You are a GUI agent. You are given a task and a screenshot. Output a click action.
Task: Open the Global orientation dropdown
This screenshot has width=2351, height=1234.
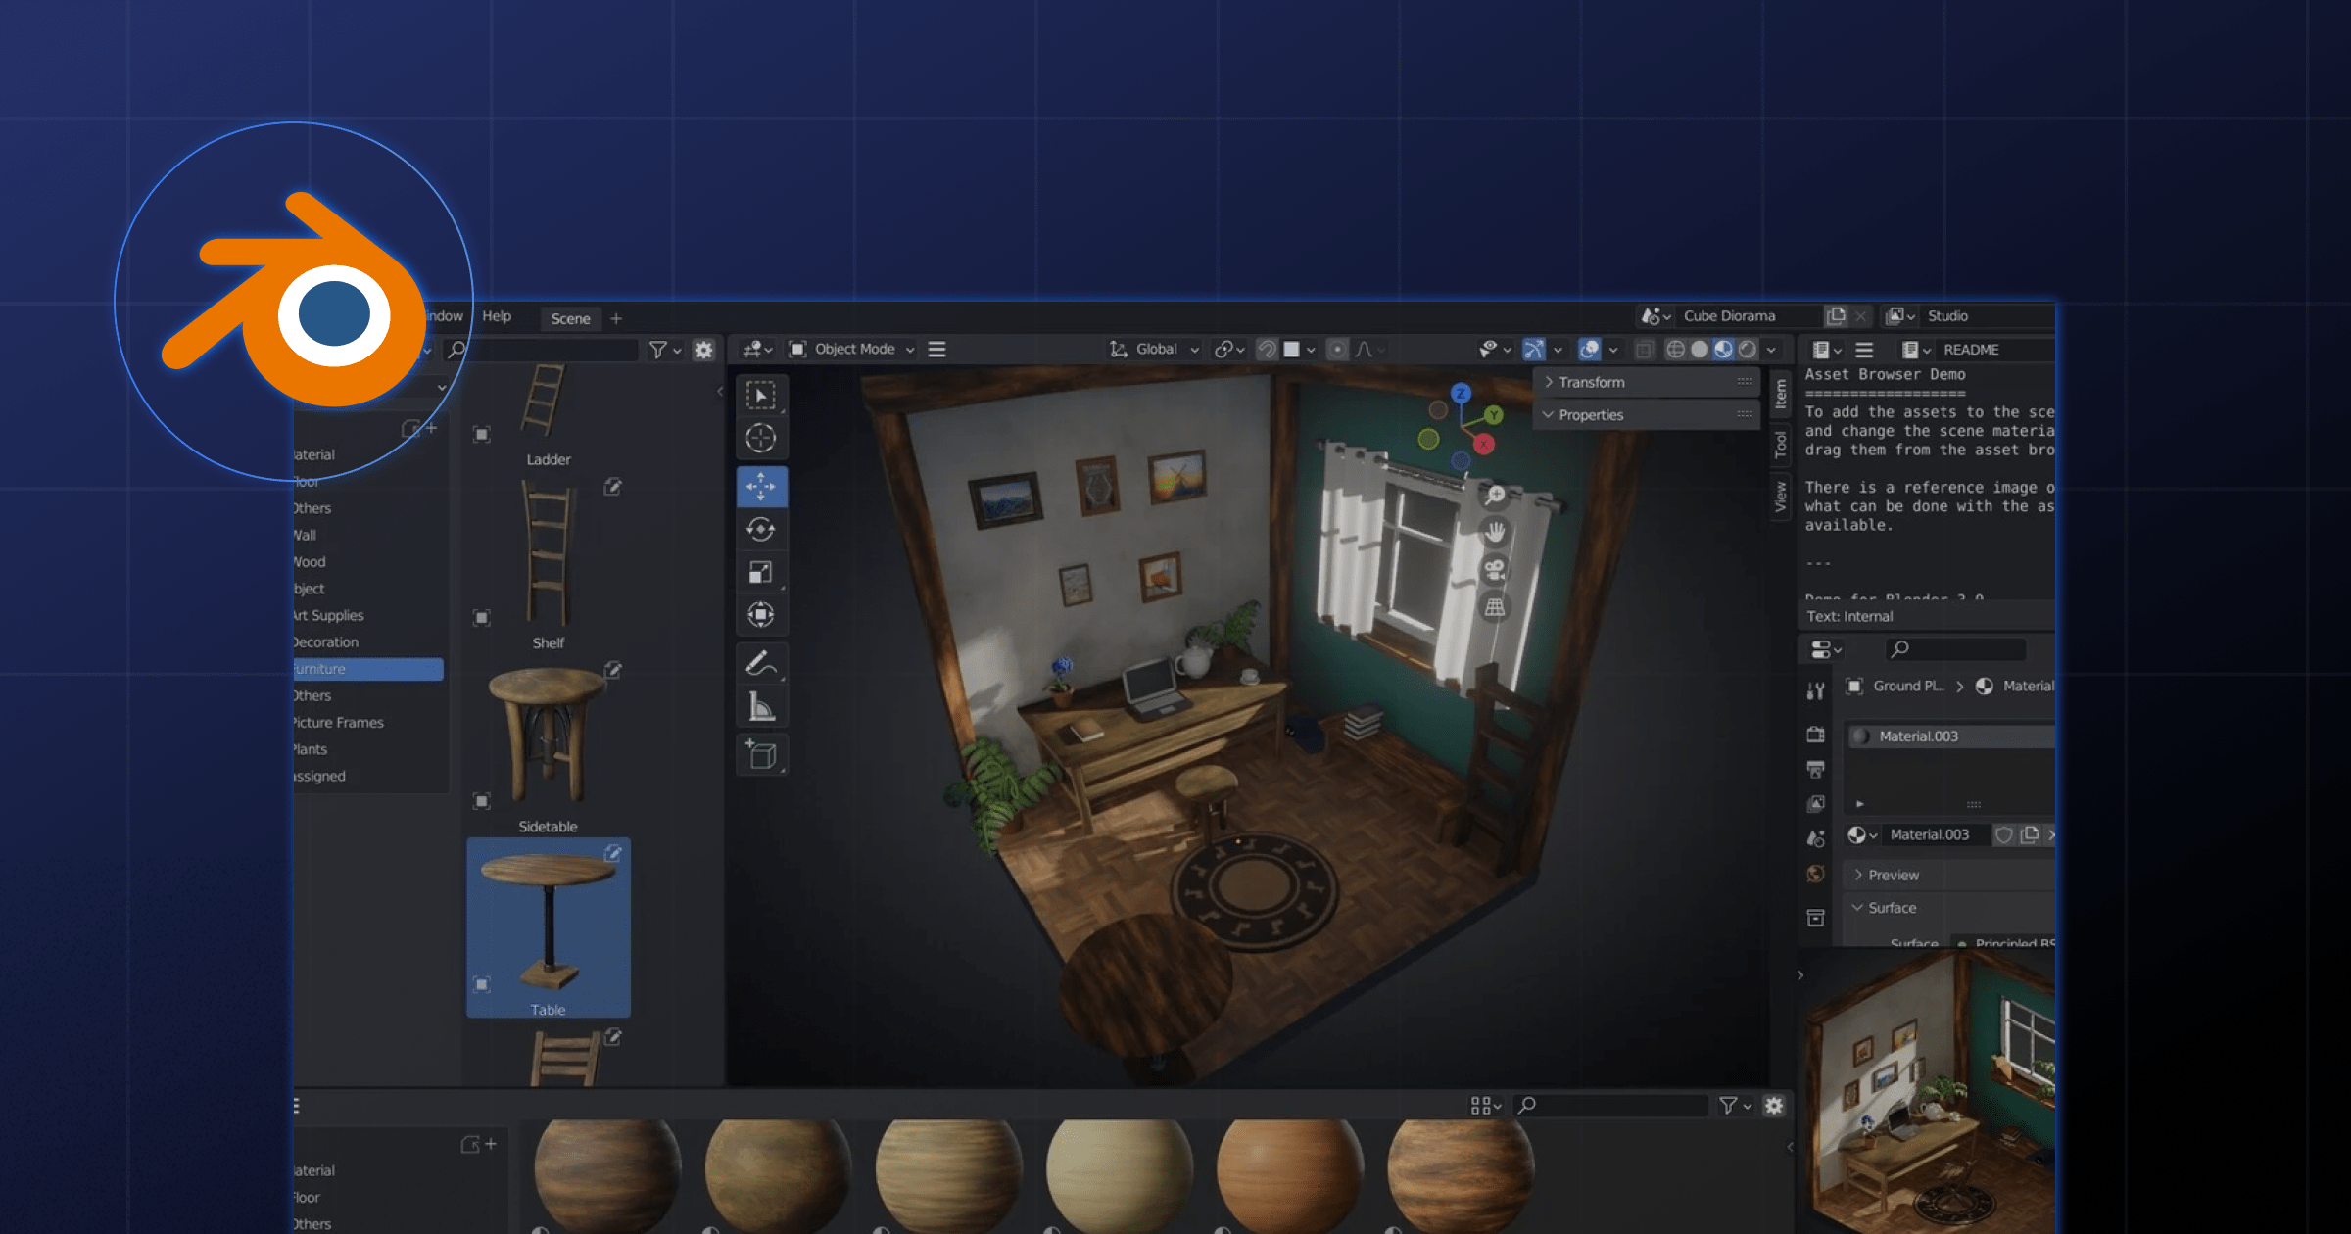(x=1154, y=350)
